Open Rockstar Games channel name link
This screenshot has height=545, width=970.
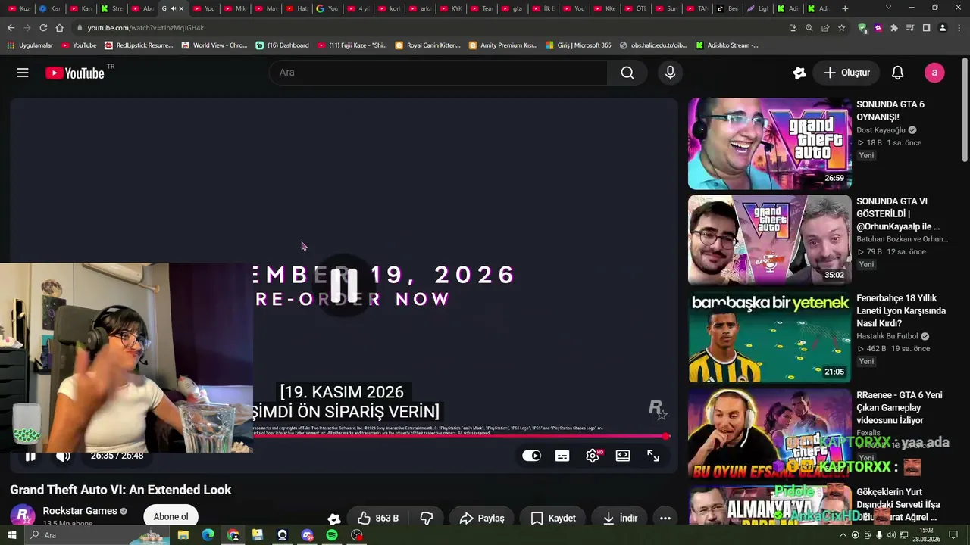80,511
